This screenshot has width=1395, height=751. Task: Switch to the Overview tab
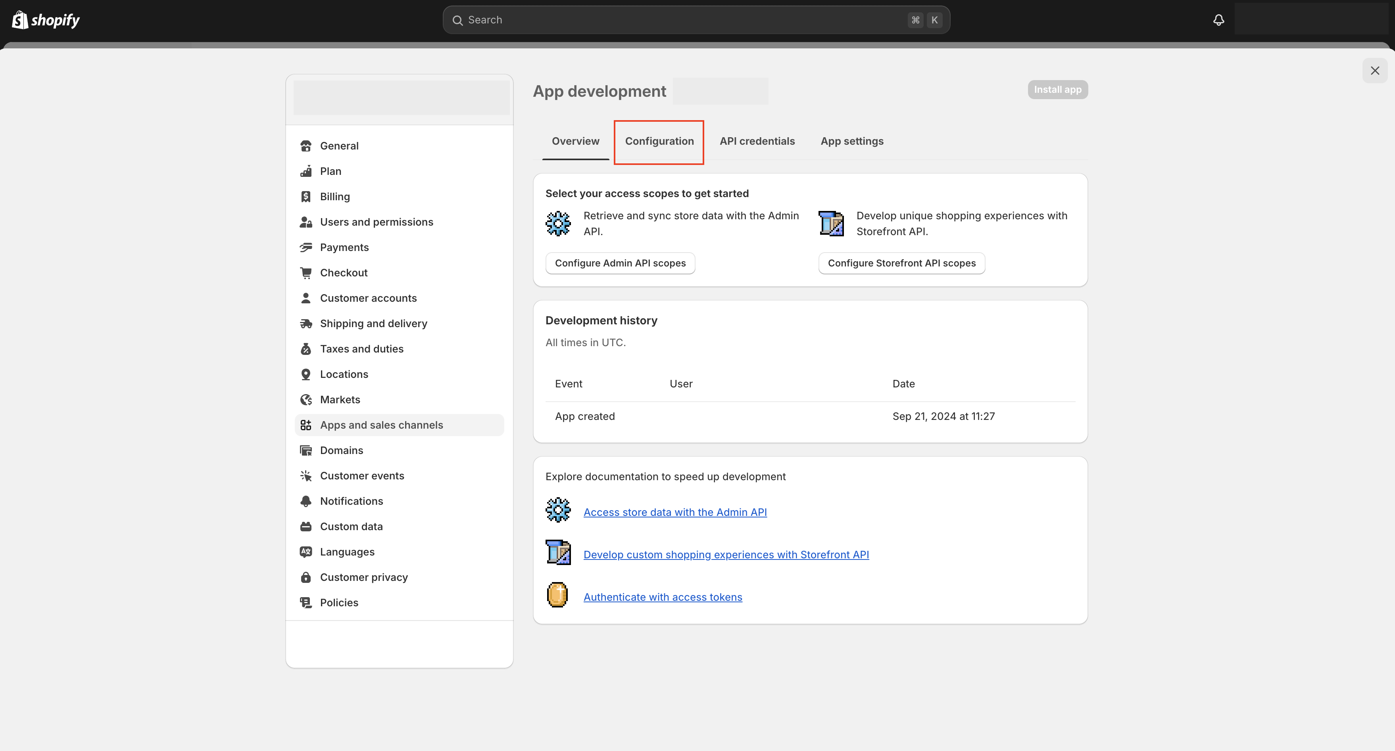click(576, 141)
